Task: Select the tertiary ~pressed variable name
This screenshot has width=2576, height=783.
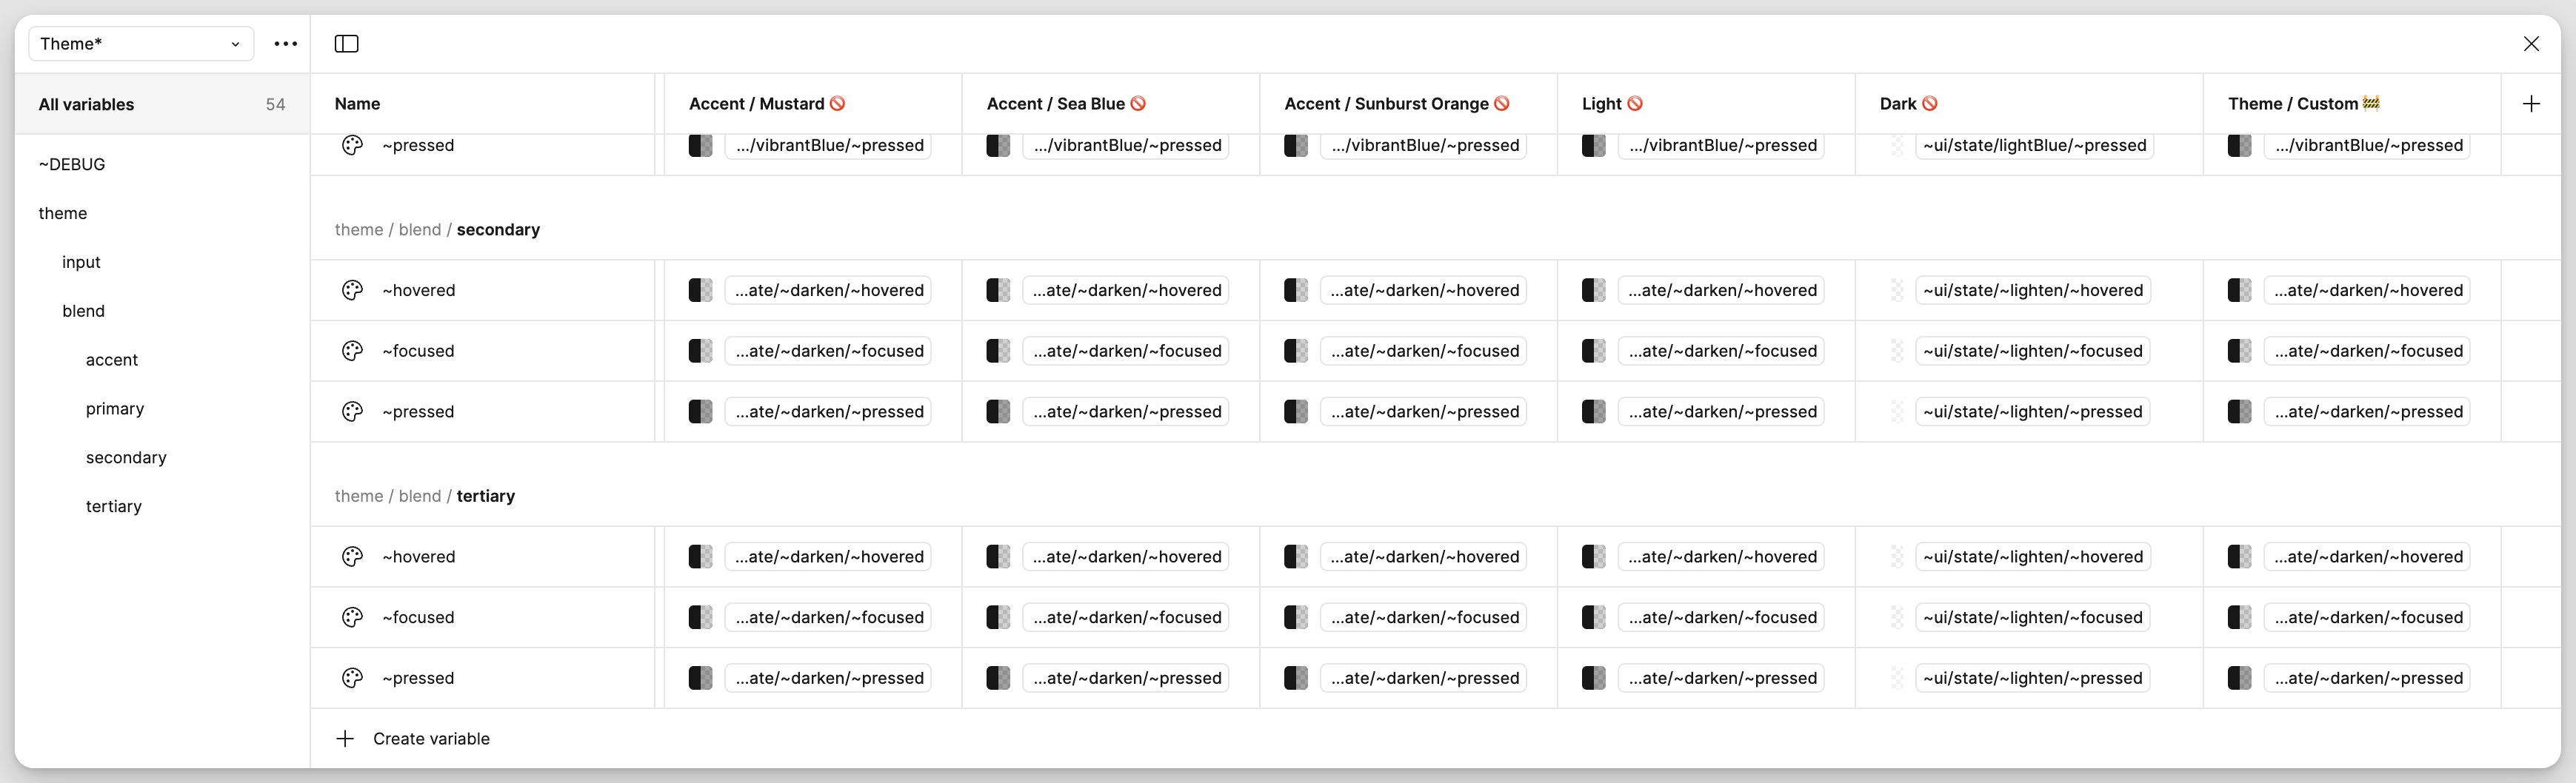Action: [x=418, y=678]
